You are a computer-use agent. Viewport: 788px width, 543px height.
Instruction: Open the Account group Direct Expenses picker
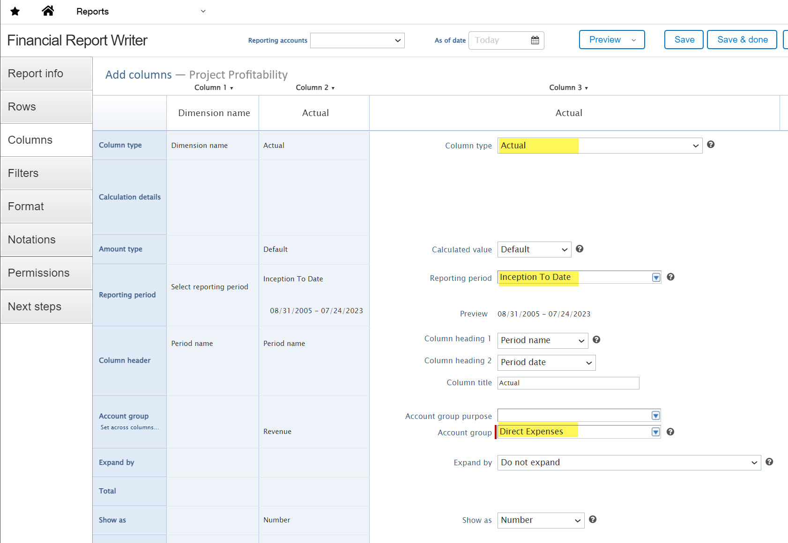tap(655, 432)
